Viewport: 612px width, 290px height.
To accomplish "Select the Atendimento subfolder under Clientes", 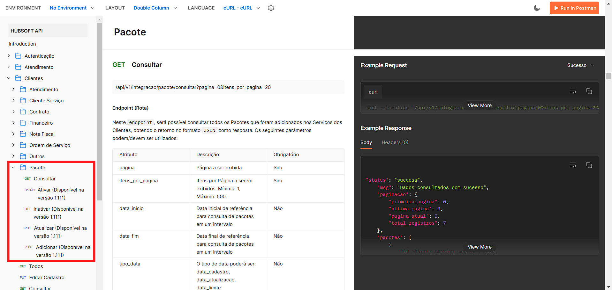I will tap(44, 90).
